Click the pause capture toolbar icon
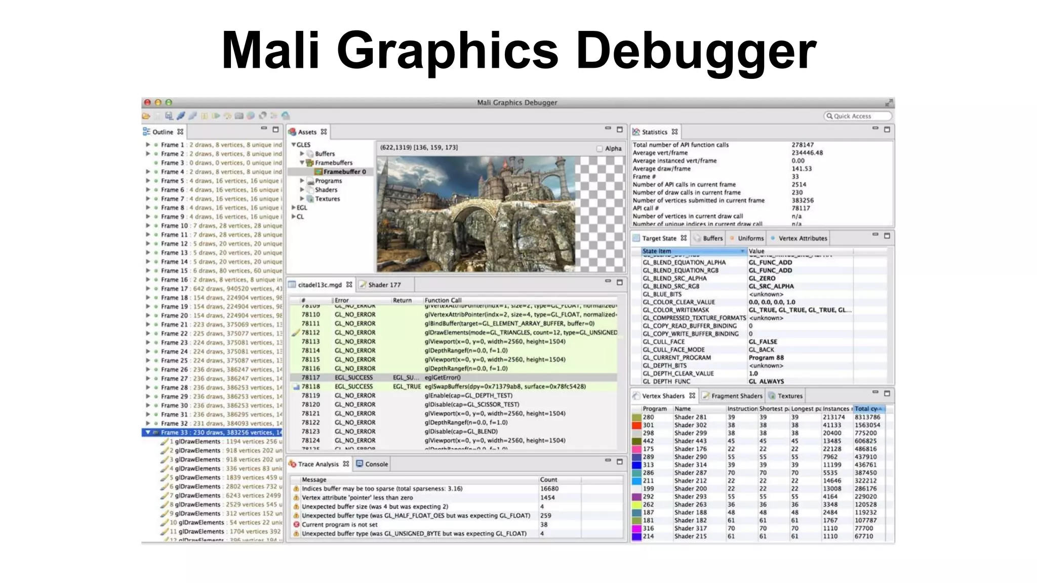 tap(204, 116)
